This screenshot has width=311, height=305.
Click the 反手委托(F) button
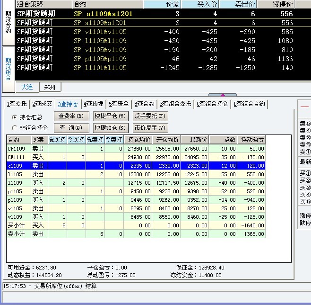150,116
